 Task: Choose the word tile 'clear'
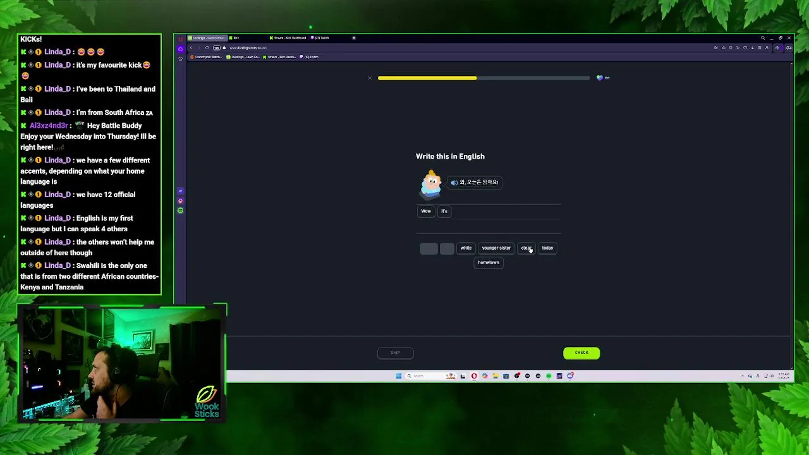(526, 248)
